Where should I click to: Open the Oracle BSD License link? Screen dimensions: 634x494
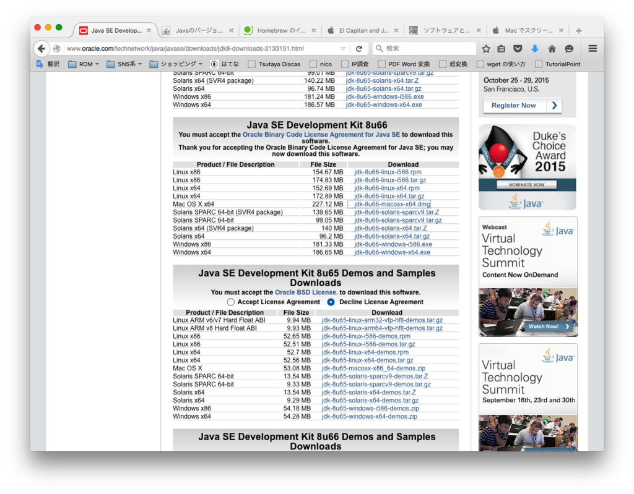[x=306, y=292]
